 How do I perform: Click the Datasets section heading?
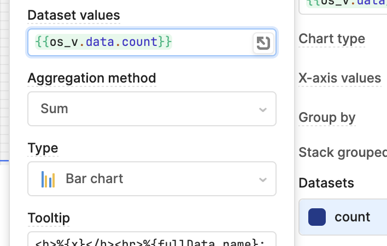[x=326, y=183]
